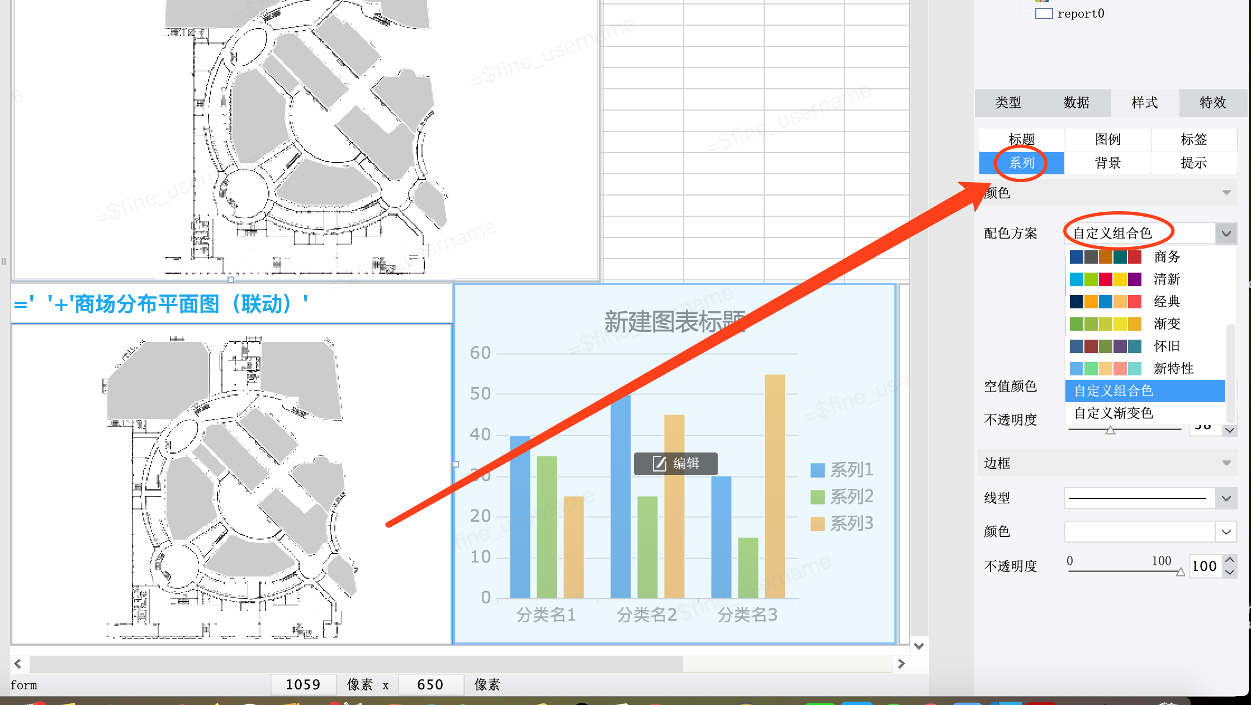Switch to the 数据 tab
This screenshot has width=1251, height=705.
pyautogui.click(x=1076, y=103)
